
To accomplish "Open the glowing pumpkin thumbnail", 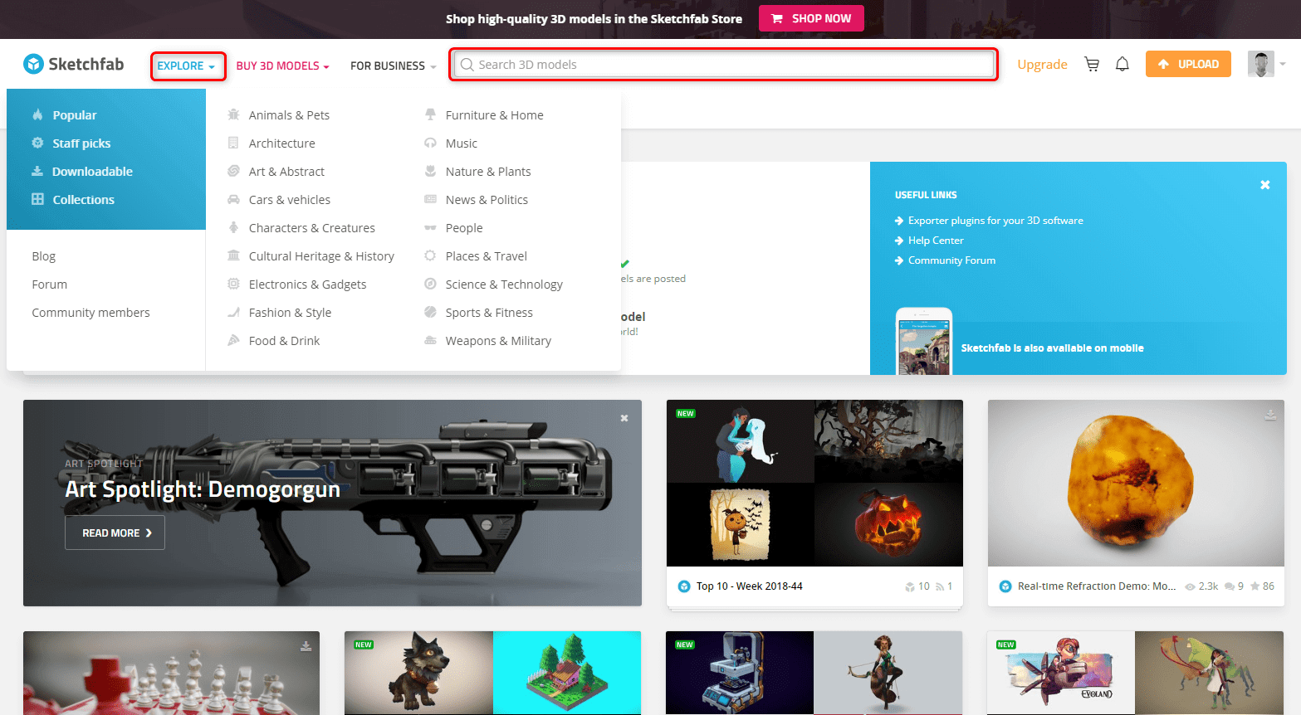I will click(888, 525).
